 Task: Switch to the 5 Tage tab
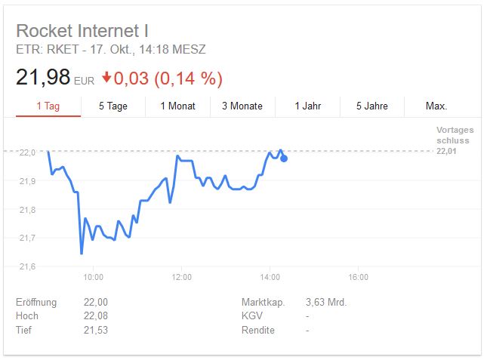click(113, 106)
